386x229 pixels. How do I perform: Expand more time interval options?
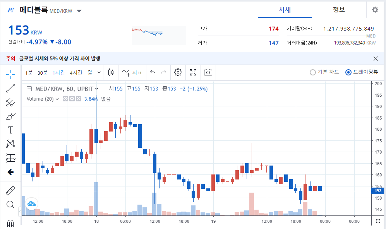[99, 72]
